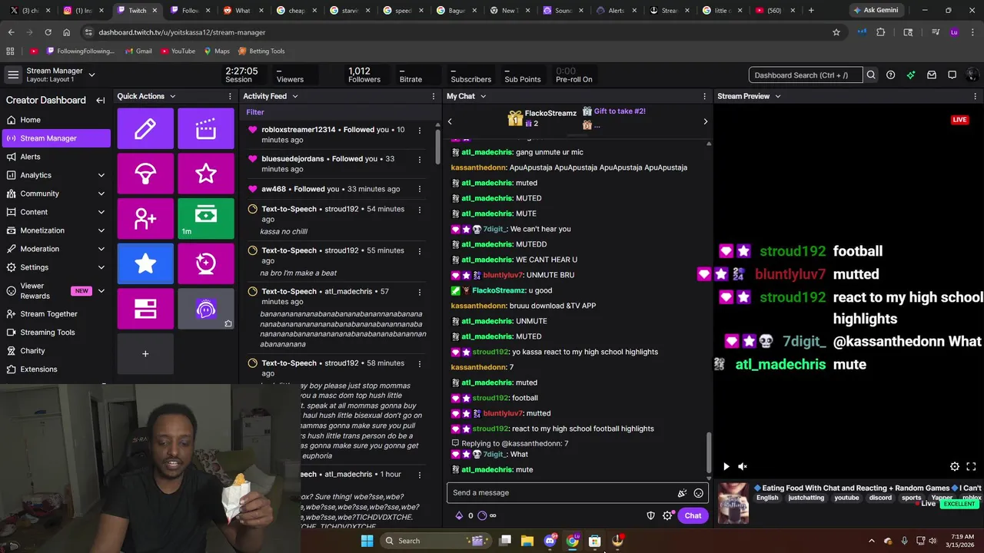
Task: Expand Analytics in the sidebar
Action: (x=101, y=175)
